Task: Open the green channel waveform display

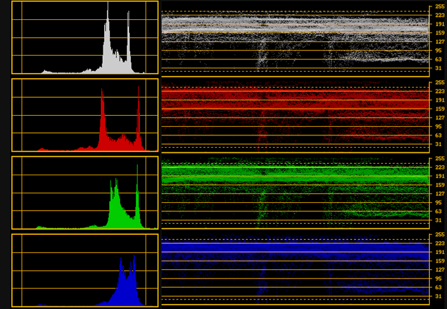Action: pos(295,193)
